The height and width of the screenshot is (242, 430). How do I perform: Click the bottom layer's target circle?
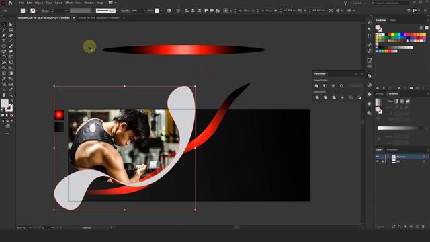pyautogui.click(x=424, y=161)
